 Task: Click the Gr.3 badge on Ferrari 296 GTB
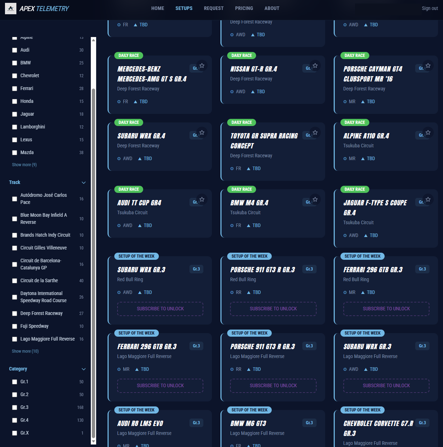coord(422,269)
